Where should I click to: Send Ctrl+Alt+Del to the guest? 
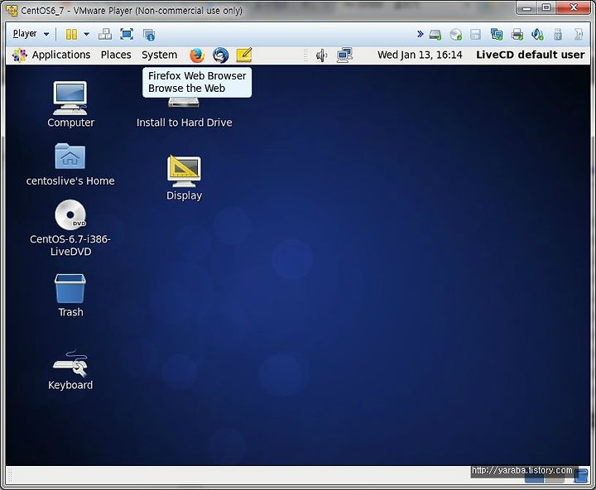pyautogui.click(x=105, y=34)
